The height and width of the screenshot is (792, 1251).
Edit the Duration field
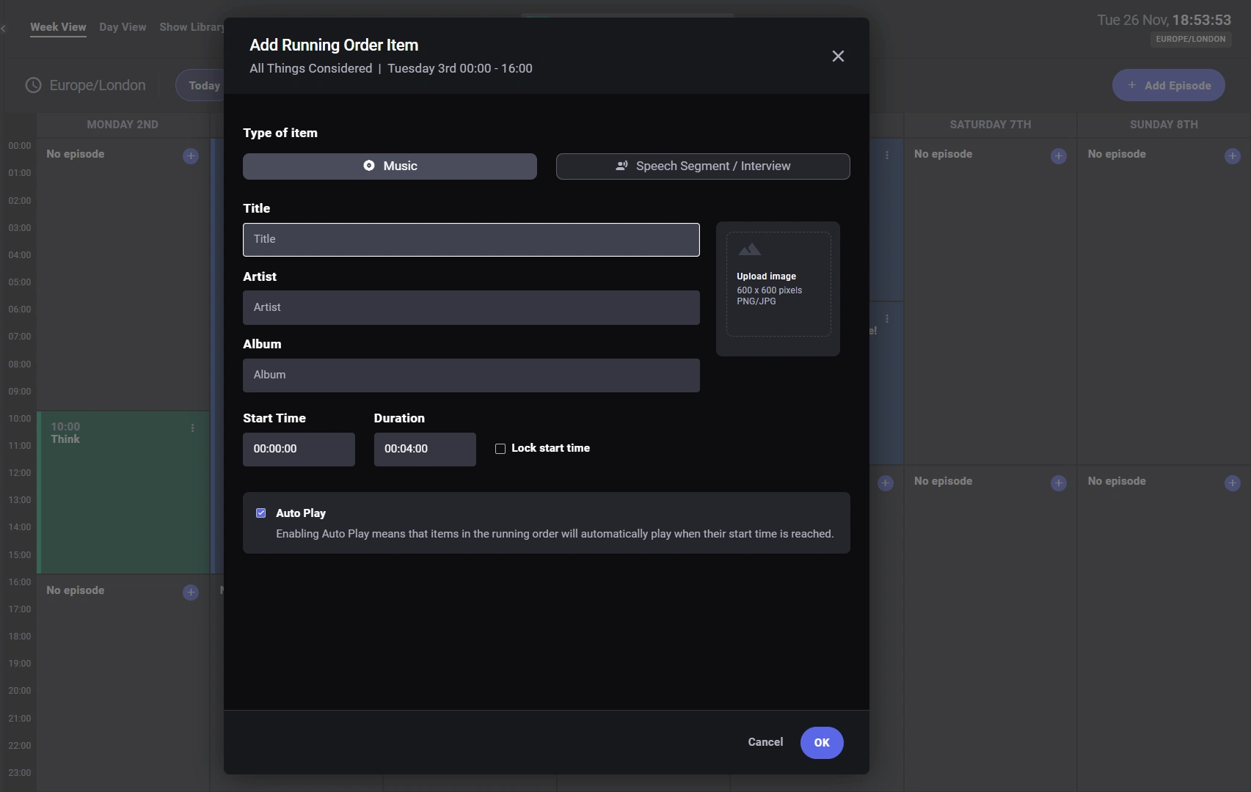pyautogui.click(x=425, y=450)
